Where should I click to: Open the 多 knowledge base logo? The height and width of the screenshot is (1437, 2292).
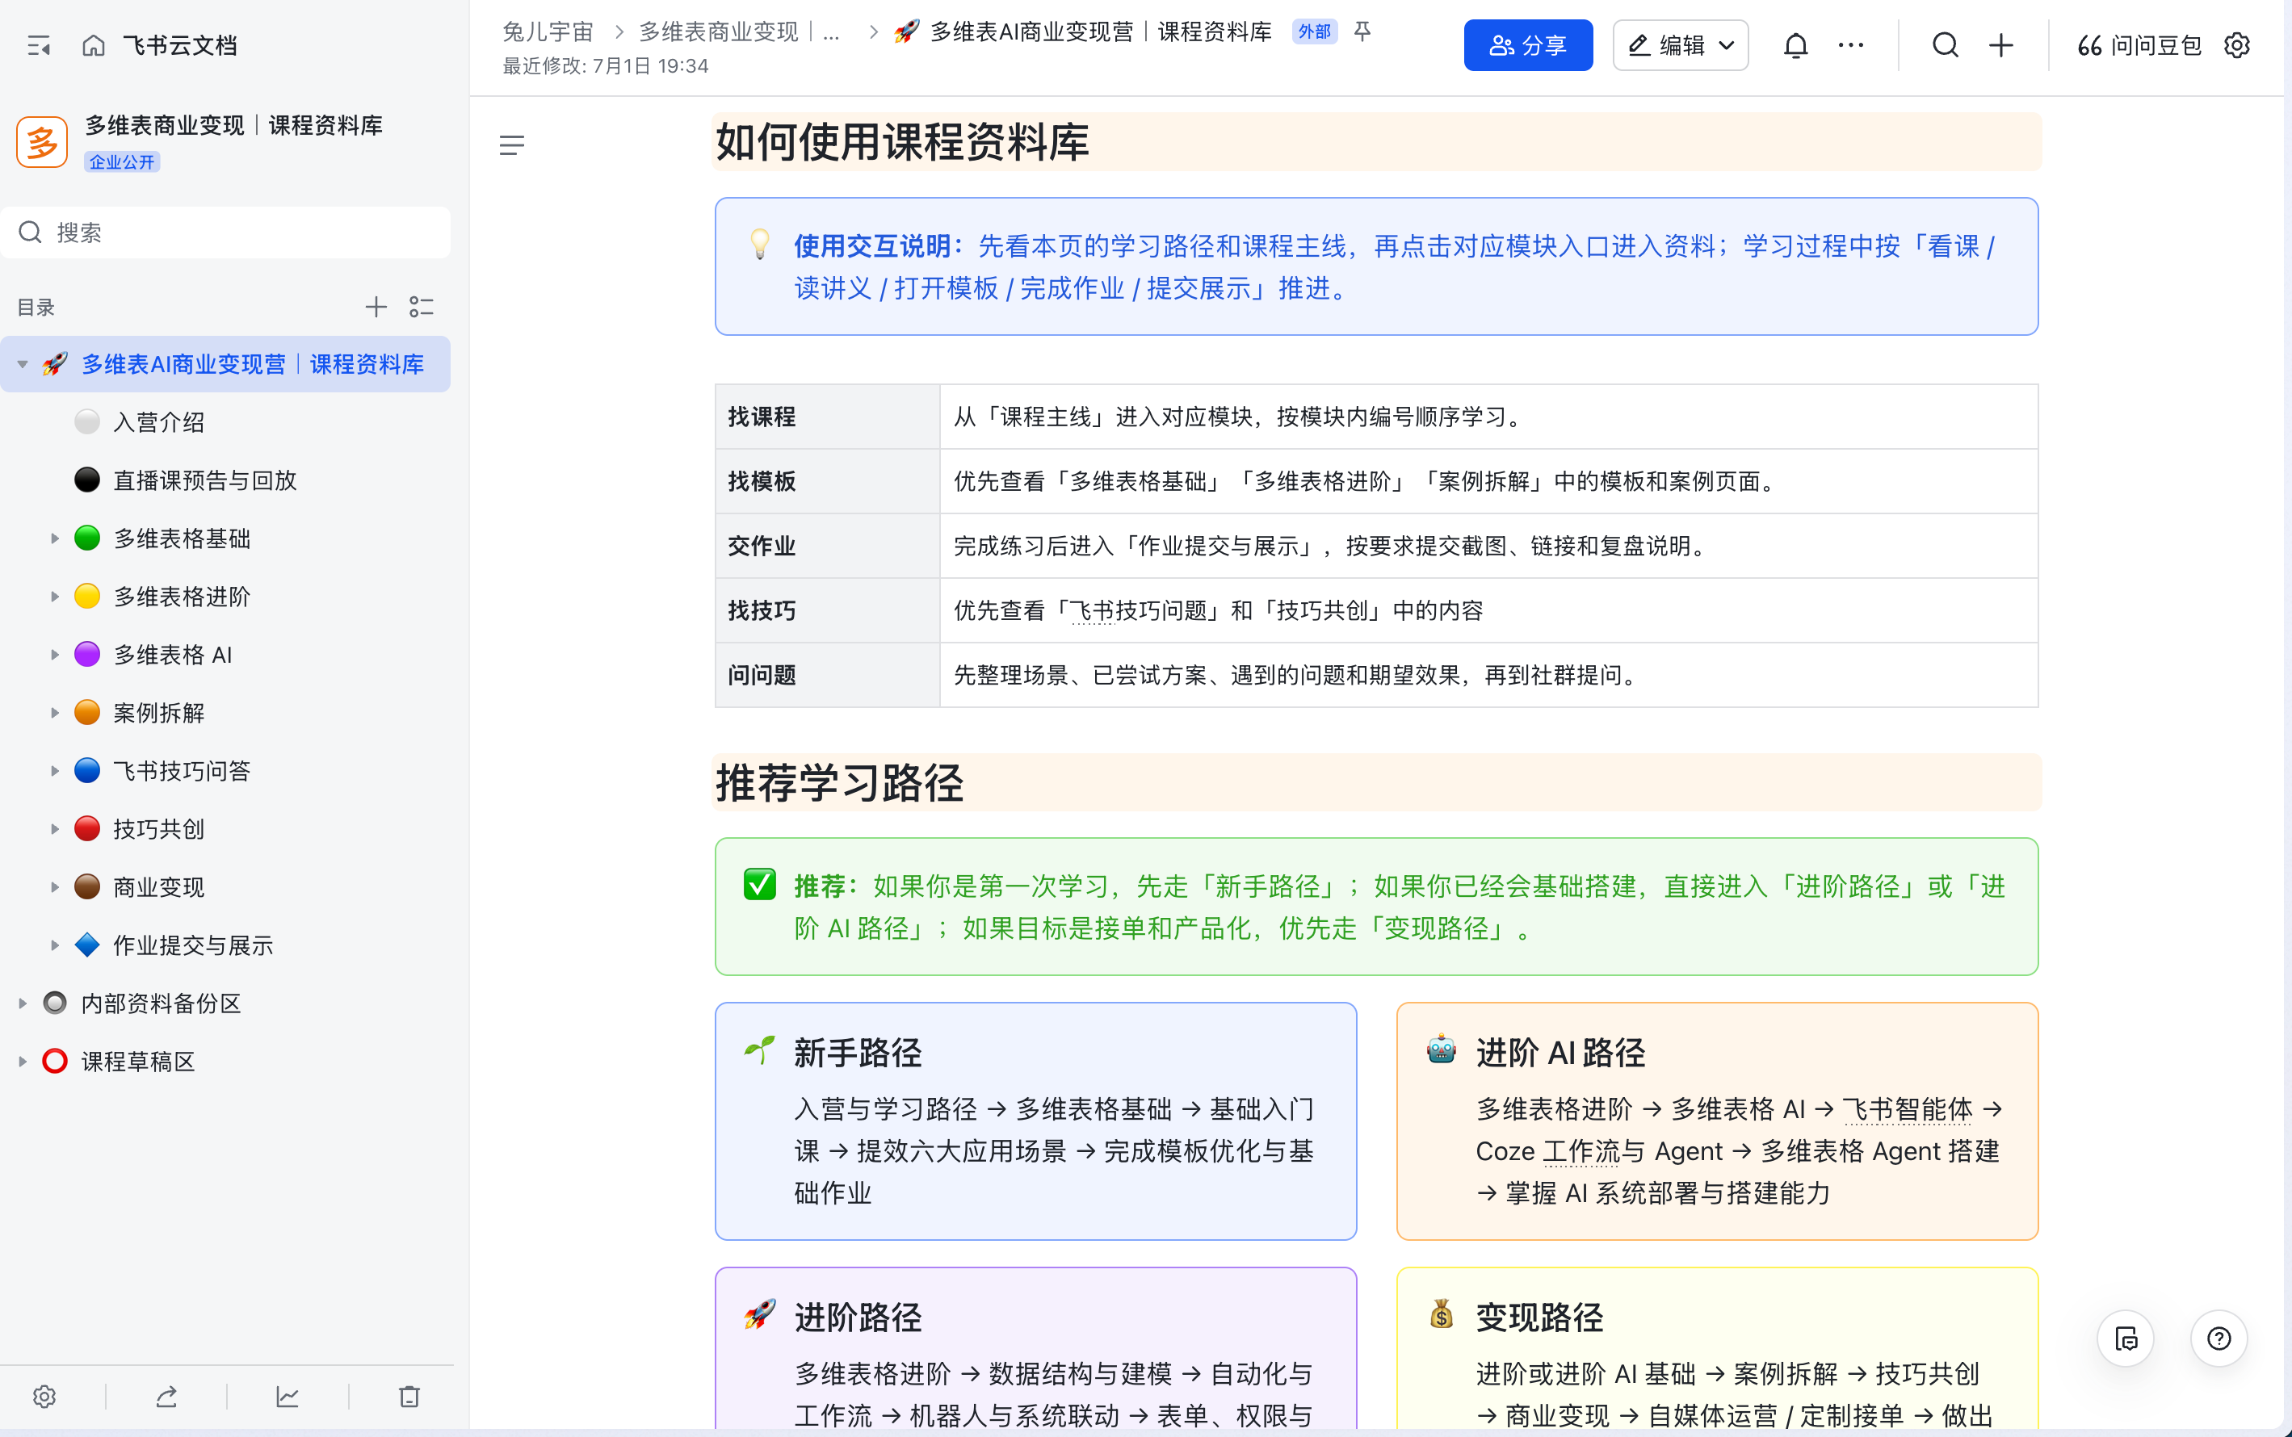tap(42, 143)
